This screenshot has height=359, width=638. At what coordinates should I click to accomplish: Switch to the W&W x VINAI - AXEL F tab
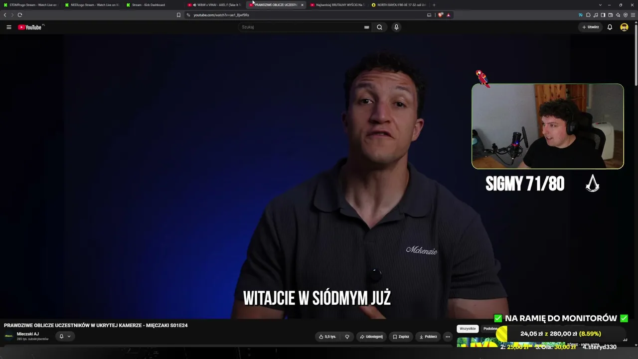[x=215, y=5]
